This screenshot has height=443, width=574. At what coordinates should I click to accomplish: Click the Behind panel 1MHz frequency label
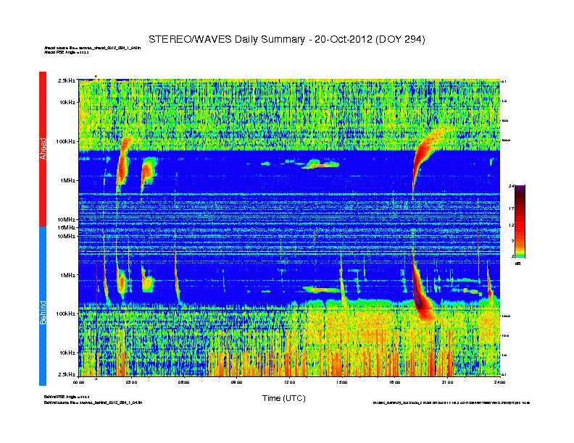point(68,275)
